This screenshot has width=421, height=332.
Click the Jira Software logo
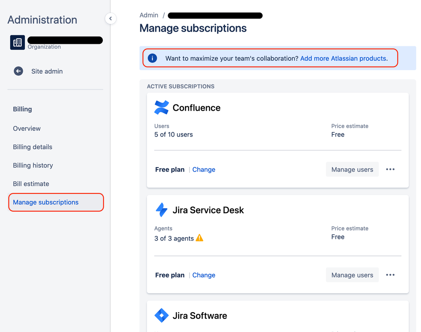[x=161, y=316]
